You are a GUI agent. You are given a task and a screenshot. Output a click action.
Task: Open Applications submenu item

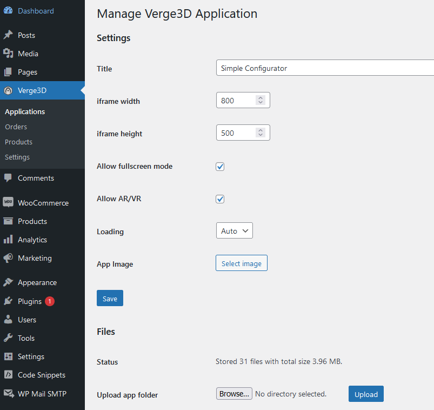pos(25,111)
